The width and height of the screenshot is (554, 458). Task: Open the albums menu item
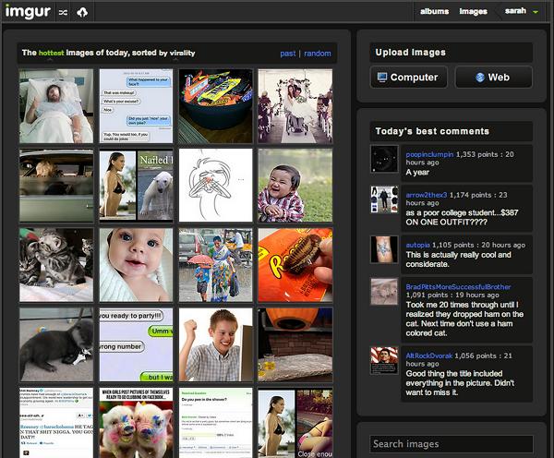[434, 12]
